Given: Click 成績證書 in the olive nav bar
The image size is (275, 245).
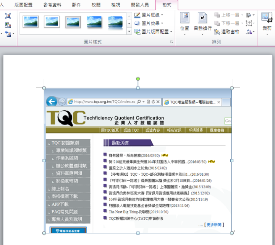Looking at the screenshot, I should tap(196, 130).
